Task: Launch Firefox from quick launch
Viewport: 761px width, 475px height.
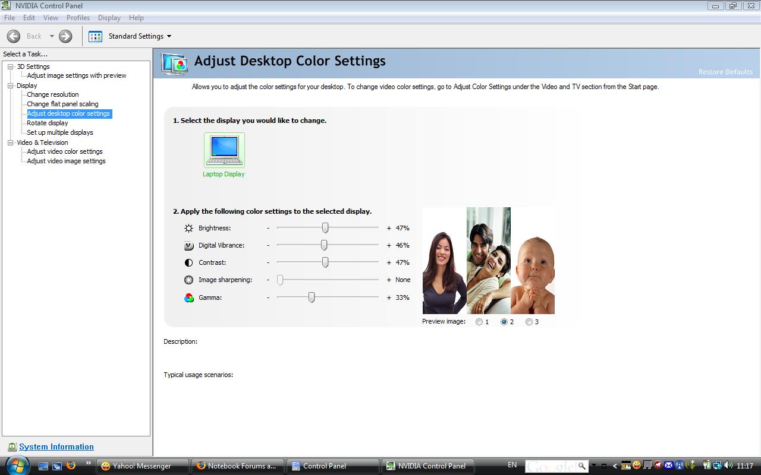Action: [x=71, y=465]
